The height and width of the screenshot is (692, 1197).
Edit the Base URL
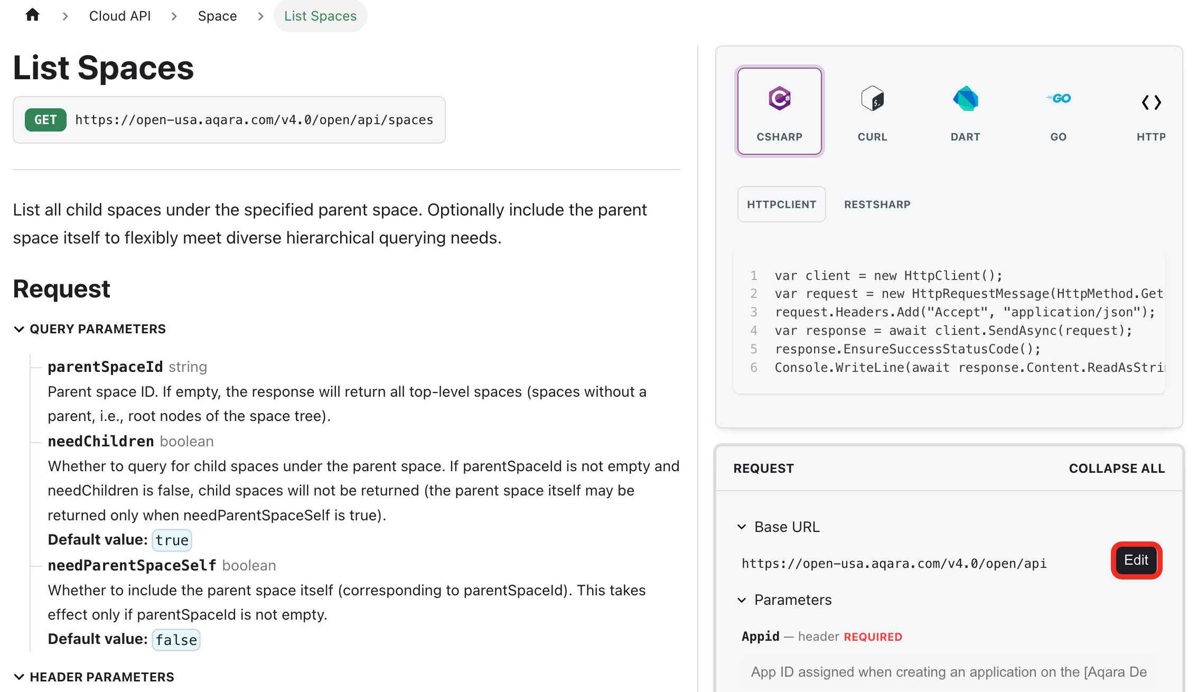click(1136, 560)
